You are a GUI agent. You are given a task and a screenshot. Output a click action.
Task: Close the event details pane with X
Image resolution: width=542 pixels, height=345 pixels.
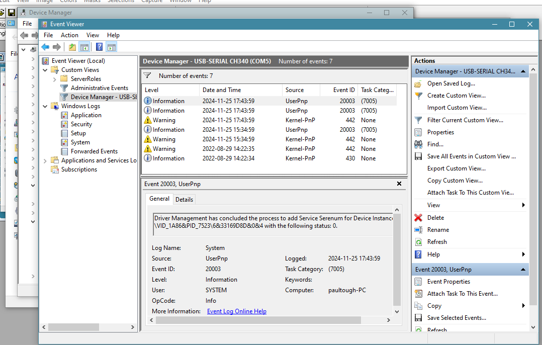399,184
